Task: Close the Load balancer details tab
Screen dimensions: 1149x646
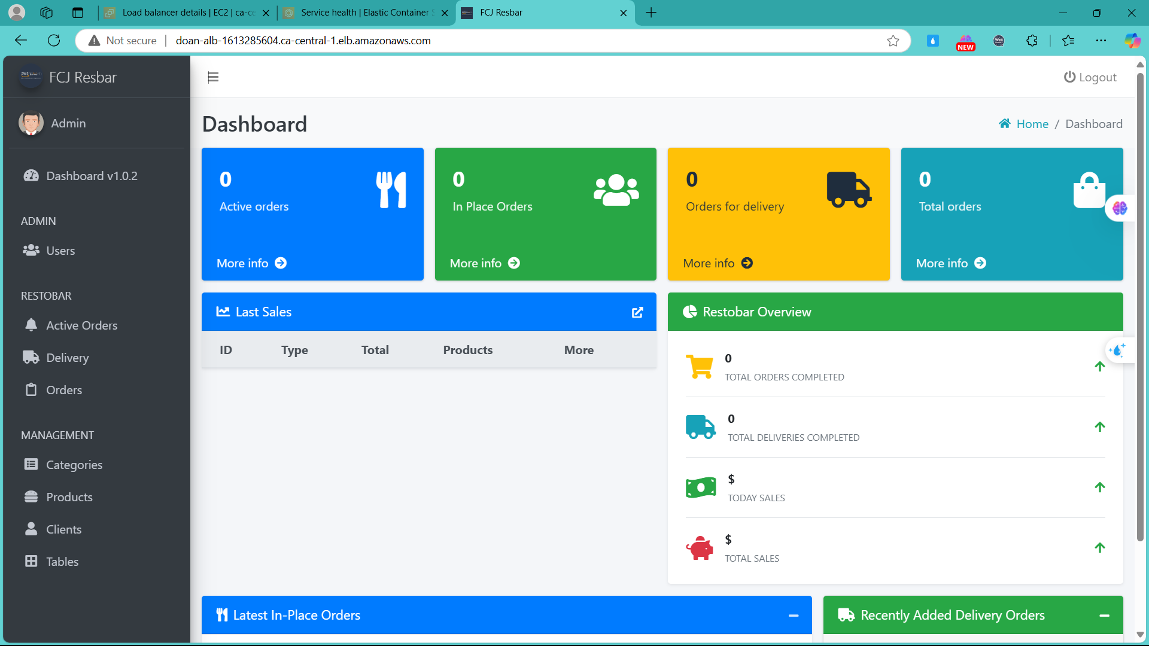Action: point(266,13)
